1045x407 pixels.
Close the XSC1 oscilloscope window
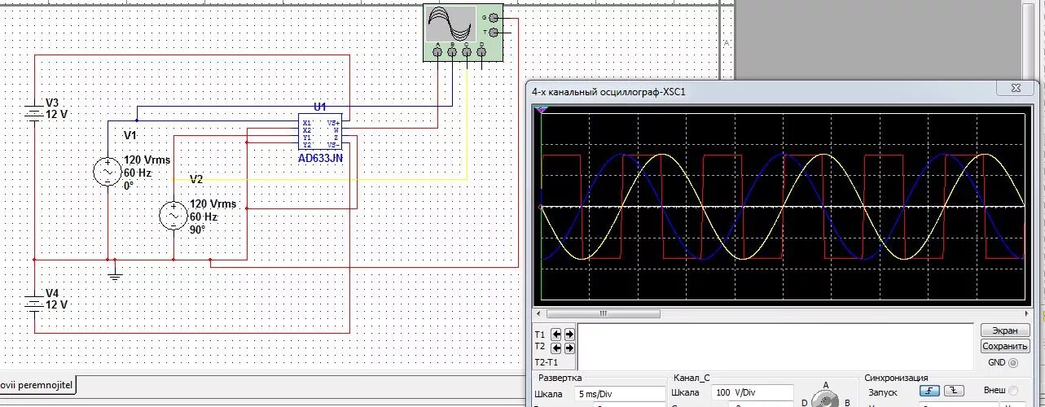tap(1016, 90)
